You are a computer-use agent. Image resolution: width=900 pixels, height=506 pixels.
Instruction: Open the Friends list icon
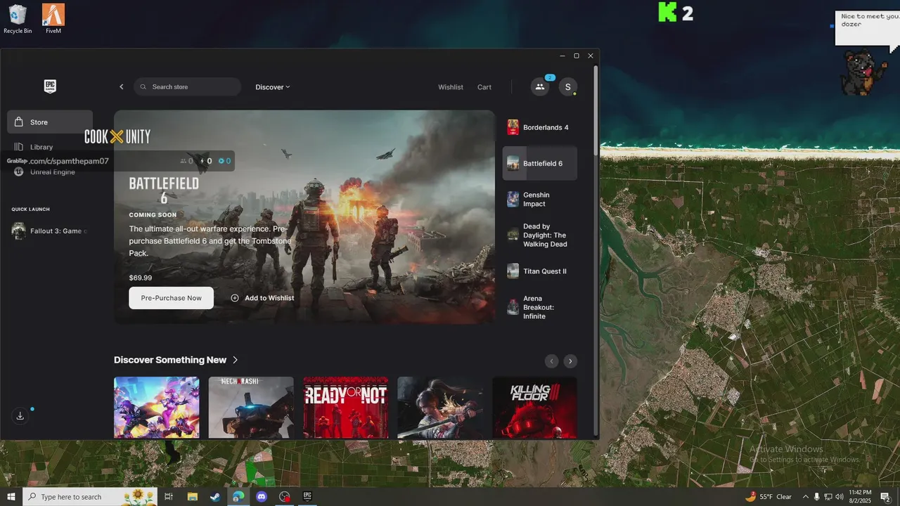click(x=540, y=87)
